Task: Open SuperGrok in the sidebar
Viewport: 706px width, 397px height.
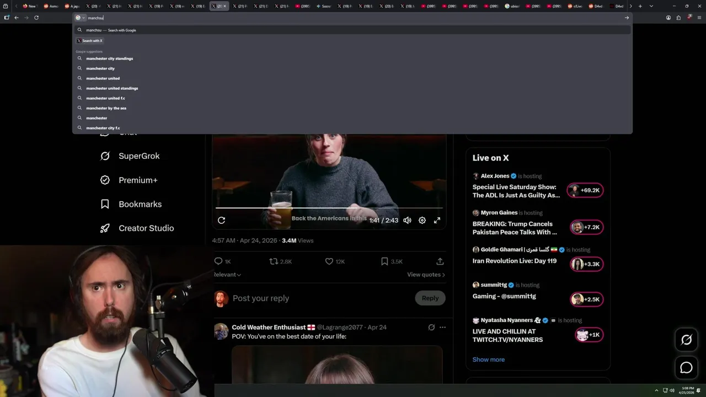Action: pos(130,156)
